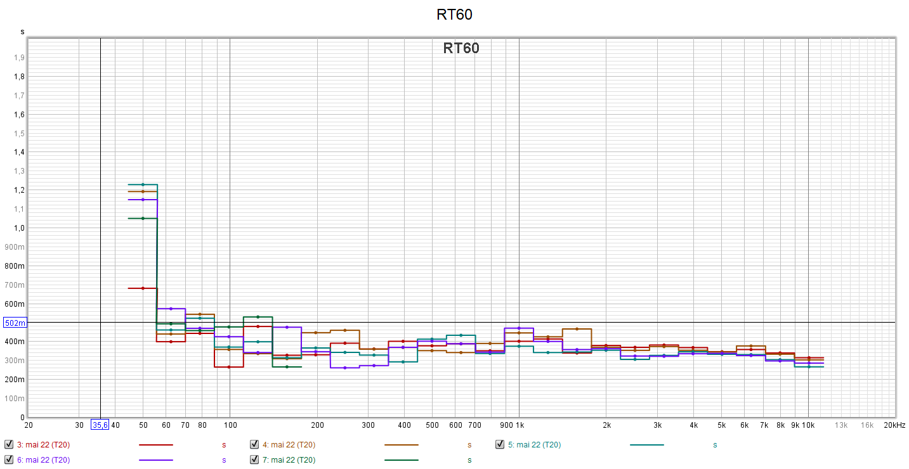909x469 pixels.
Task: Click the red line swatch for trace 3
Action: point(155,445)
